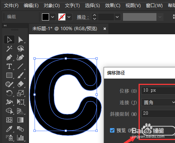Image resolution: width=175 pixels, height=143 pixels.
Task: Select the Magic Wand tool
Action: click(x=9, y=48)
